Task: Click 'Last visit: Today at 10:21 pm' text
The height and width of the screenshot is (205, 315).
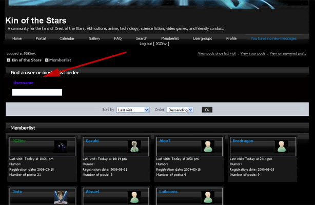Action: (x=31, y=159)
